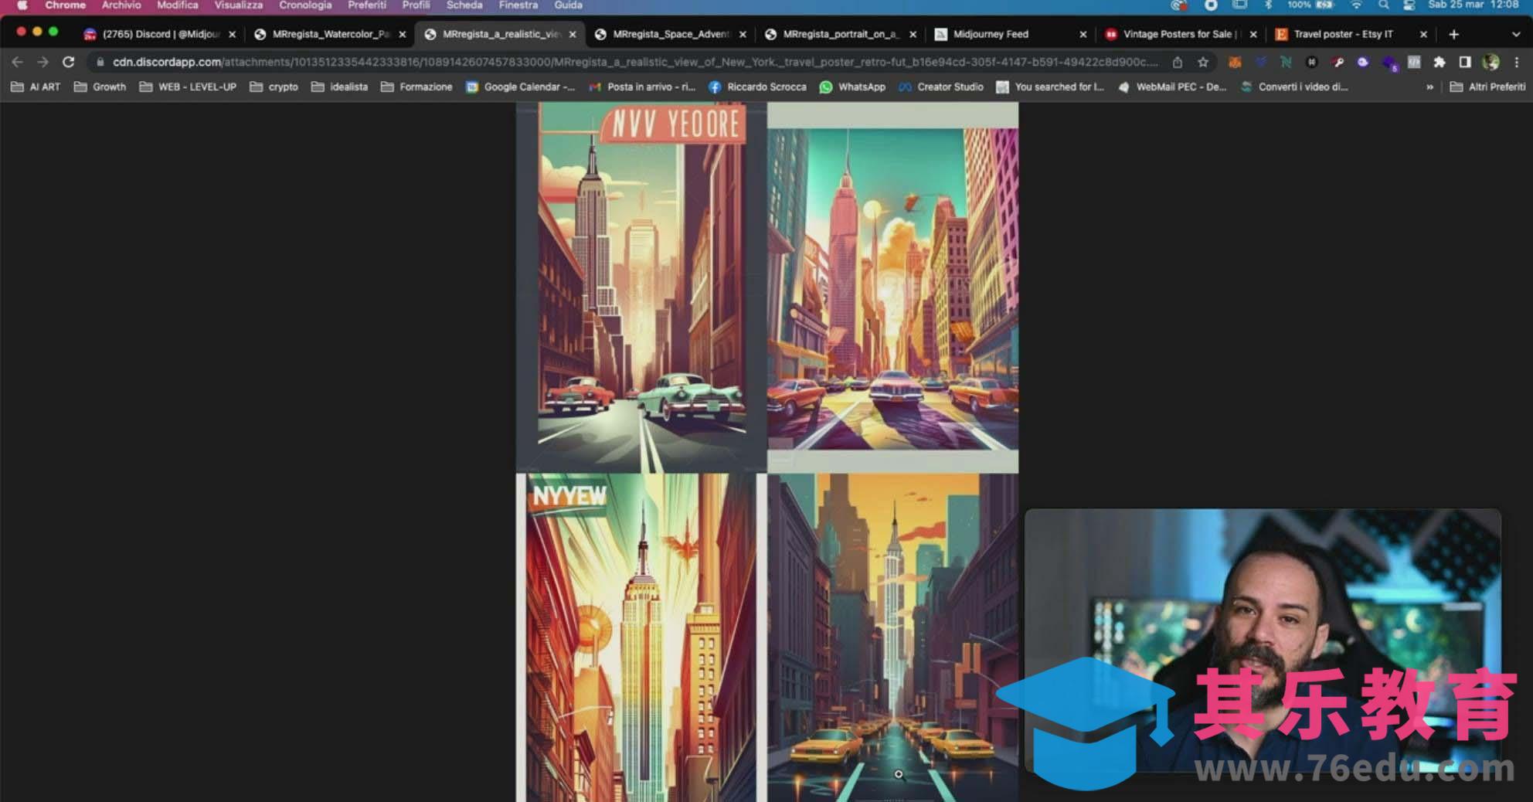The height and width of the screenshot is (802, 1533).
Task: Bookmark this page with star icon
Action: [1203, 62]
